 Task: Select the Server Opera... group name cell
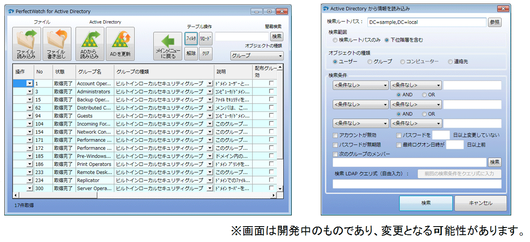click(x=95, y=188)
